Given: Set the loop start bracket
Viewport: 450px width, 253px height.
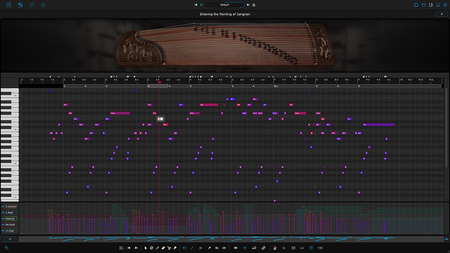Looking at the screenshot, I should point(217,248).
